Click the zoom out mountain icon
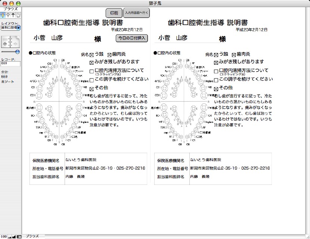Viewport: 310px width, 239px height. (10, 237)
